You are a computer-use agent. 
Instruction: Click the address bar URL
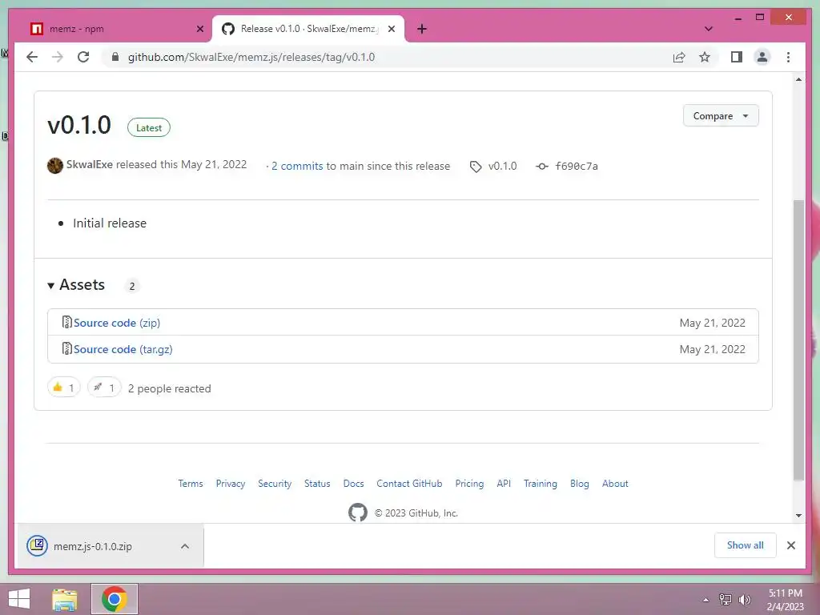click(x=251, y=57)
